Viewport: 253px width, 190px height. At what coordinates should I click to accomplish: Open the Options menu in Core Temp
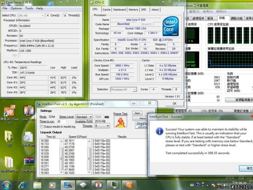(16, 8)
